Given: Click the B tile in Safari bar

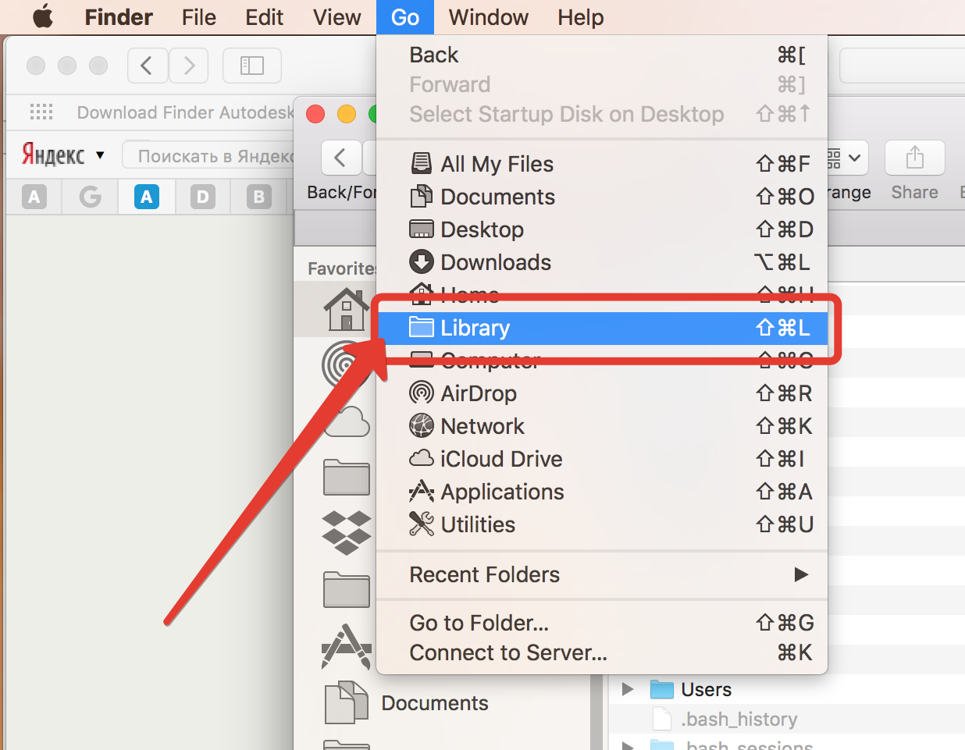Looking at the screenshot, I should click(x=259, y=197).
